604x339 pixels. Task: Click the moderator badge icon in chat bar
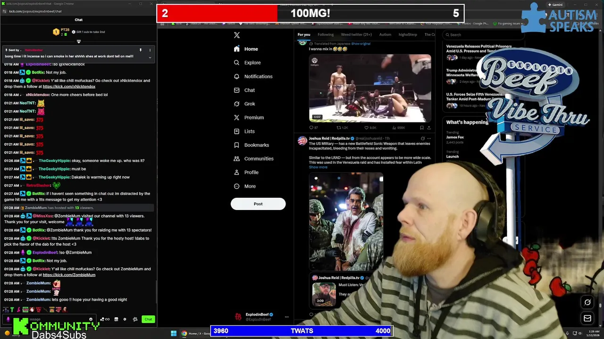tap(135, 319)
